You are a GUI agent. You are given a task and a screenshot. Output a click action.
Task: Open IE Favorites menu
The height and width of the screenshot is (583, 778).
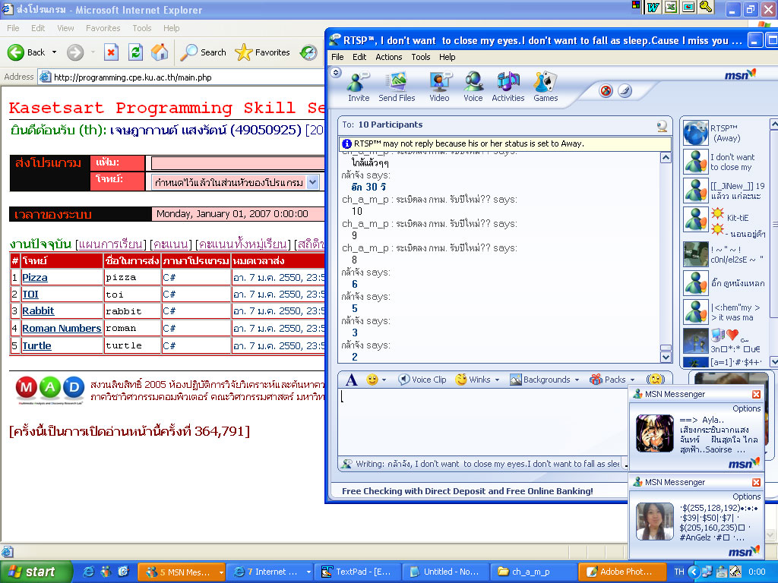click(103, 28)
